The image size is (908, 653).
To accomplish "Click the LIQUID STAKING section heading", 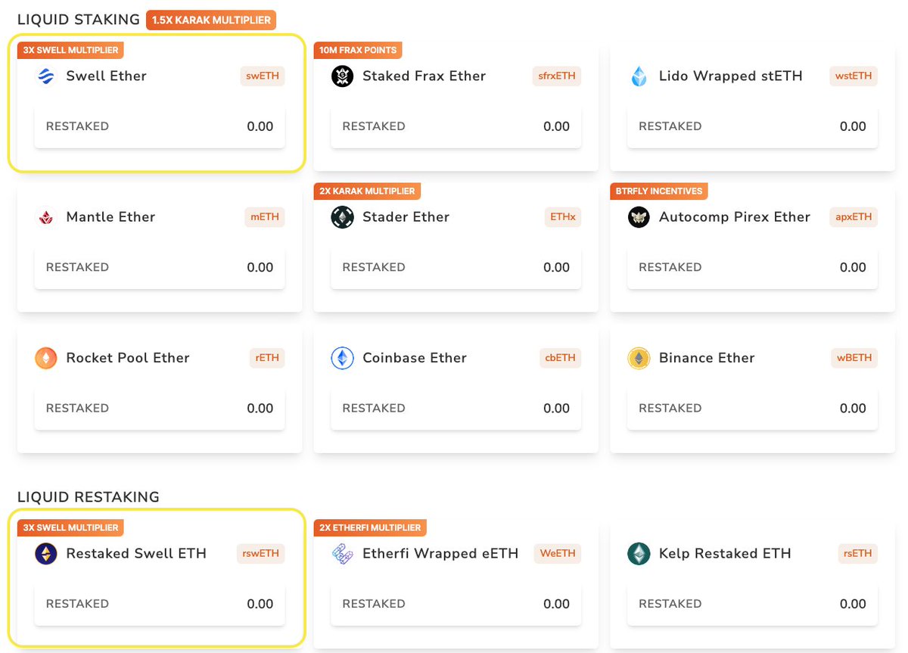I will tap(79, 20).
